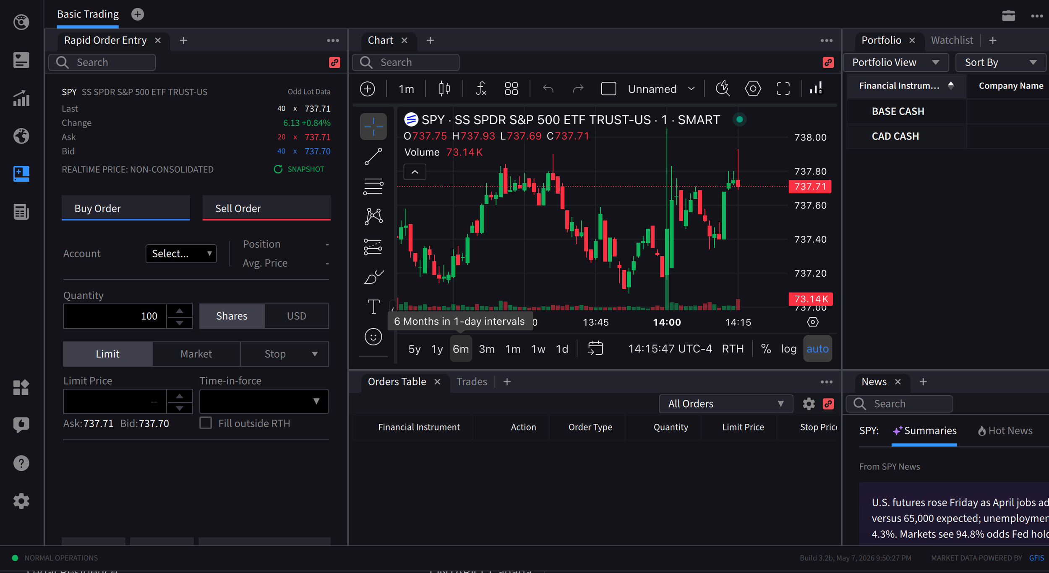Open chart settings hexagon icon
The height and width of the screenshot is (573, 1049).
pyautogui.click(x=753, y=89)
